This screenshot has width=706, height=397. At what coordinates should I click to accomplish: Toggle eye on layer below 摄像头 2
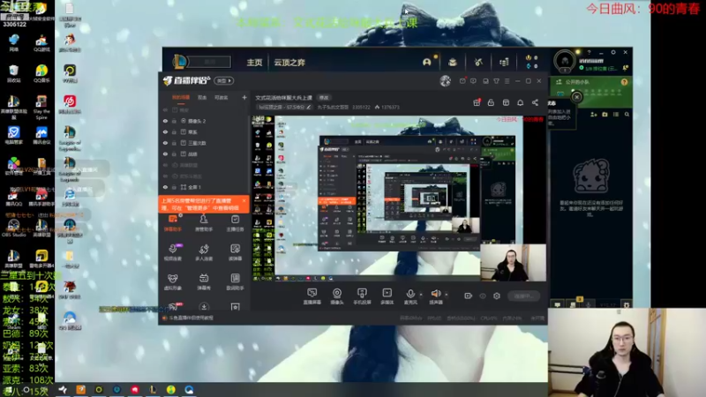click(165, 131)
